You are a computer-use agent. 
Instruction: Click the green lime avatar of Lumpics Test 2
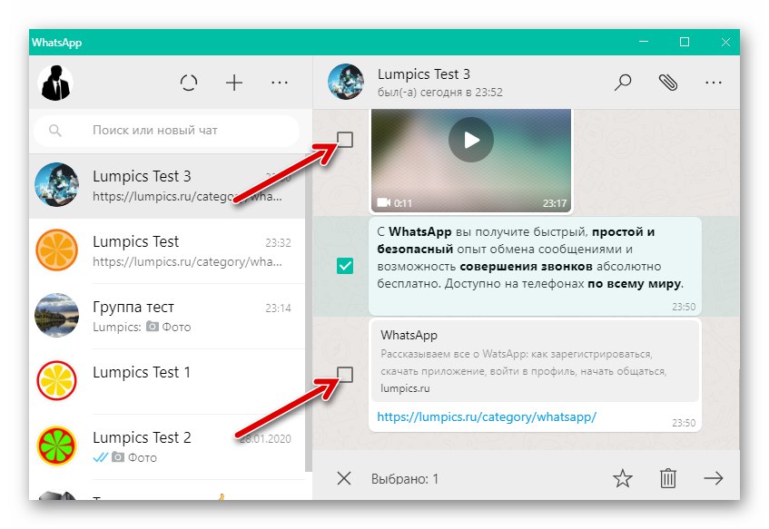coord(57,446)
